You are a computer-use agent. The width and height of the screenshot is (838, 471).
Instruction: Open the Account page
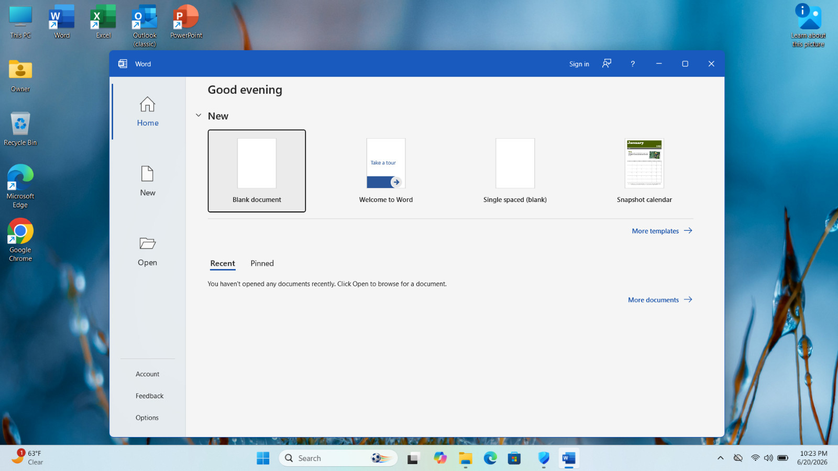tap(148, 374)
